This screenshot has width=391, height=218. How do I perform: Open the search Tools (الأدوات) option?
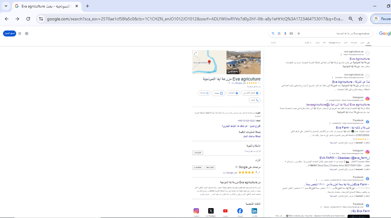(273, 43)
